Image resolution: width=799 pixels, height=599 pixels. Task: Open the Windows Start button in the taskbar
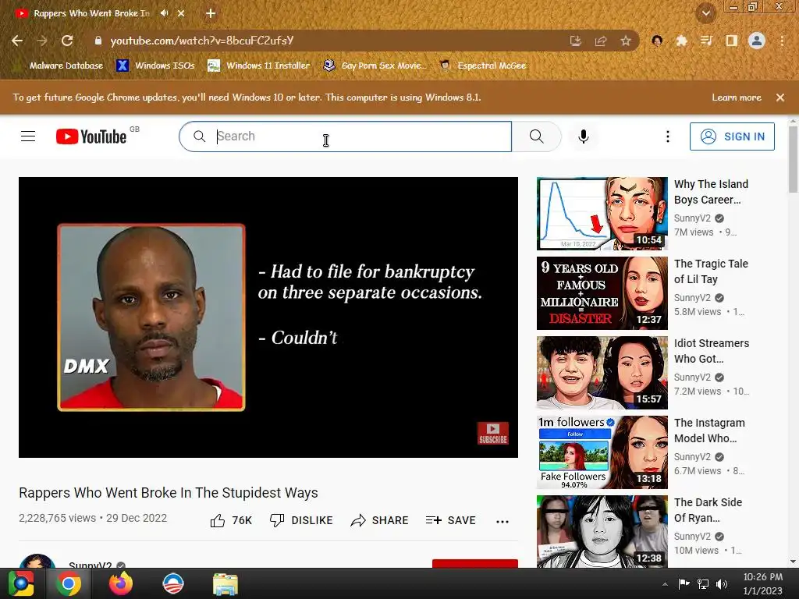click(21, 583)
